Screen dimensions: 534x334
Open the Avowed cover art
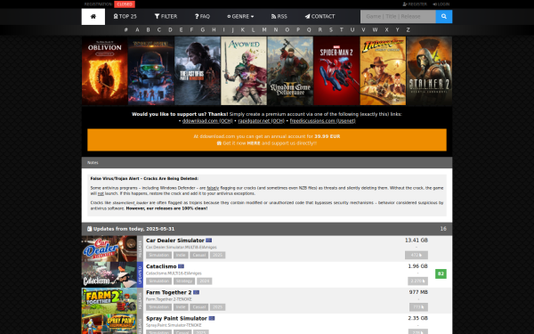[244, 71]
